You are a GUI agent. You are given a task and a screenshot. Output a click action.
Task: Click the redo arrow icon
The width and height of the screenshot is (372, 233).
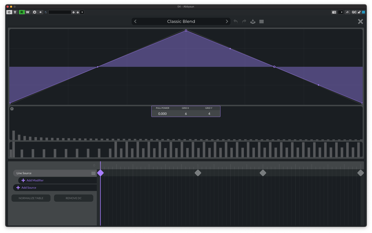click(244, 21)
